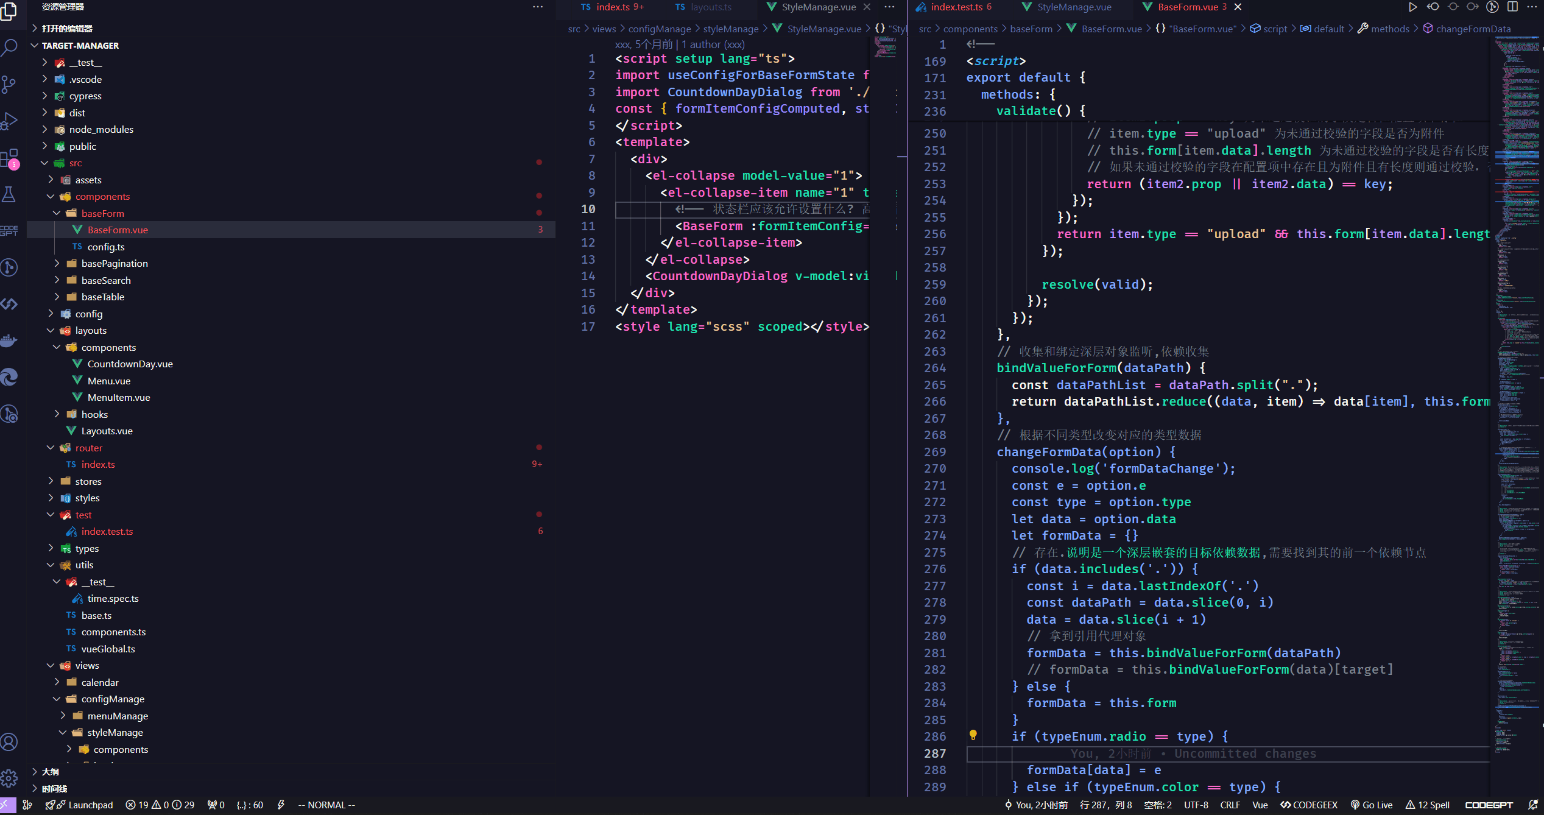Open the CodeGeeX sidebar panel
This screenshot has height=815, width=1544.
9,303
